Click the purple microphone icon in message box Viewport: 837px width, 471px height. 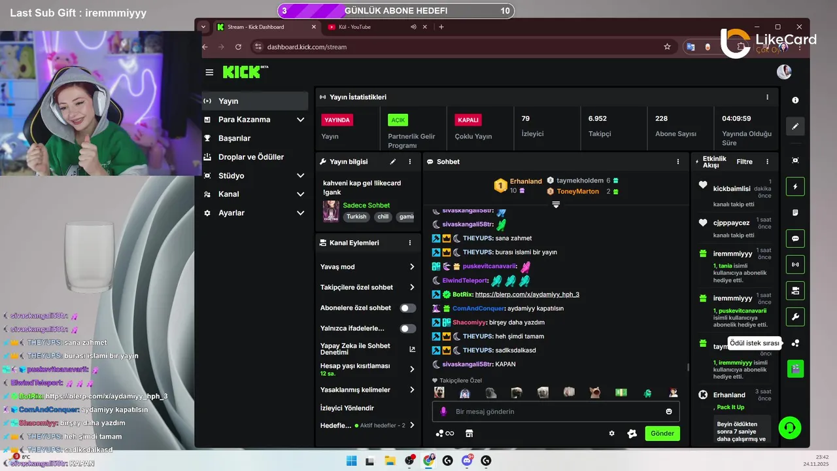click(443, 411)
